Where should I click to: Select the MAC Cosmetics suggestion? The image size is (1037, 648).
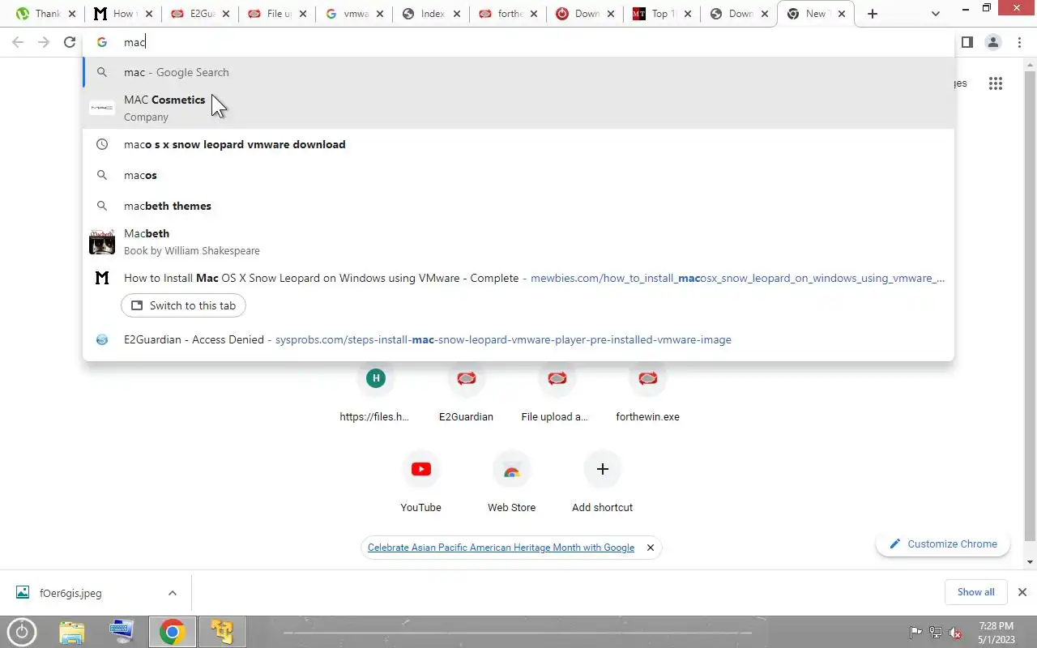(x=518, y=108)
